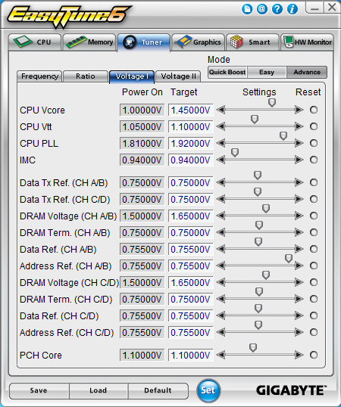Select the reset radio for PCH Core
Viewport: 341px width, 407px height.
(x=314, y=355)
